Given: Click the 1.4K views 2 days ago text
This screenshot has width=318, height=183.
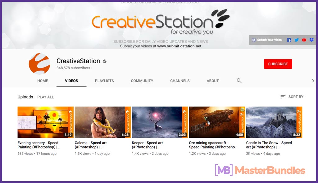Looking at the screenshot, I should coord(150,154).
